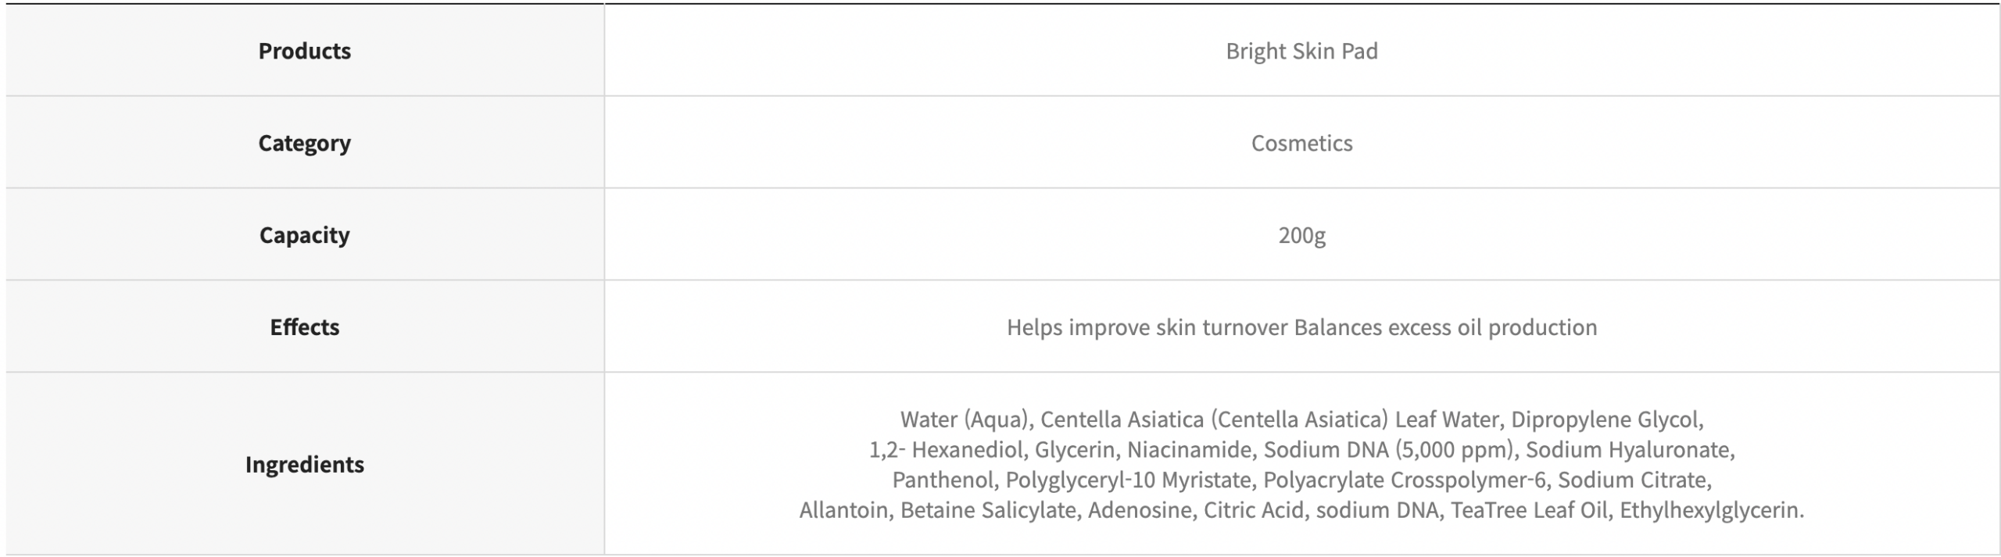Click the Dipropylene Glycol ingredient

[x=1605, y=420]
